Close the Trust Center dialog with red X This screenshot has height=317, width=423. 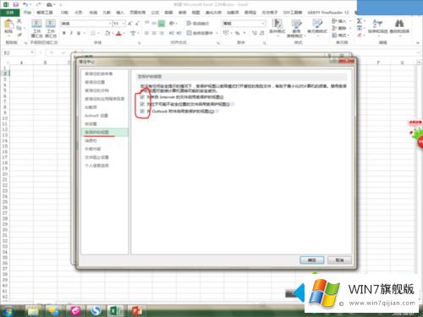pos(347,61)
